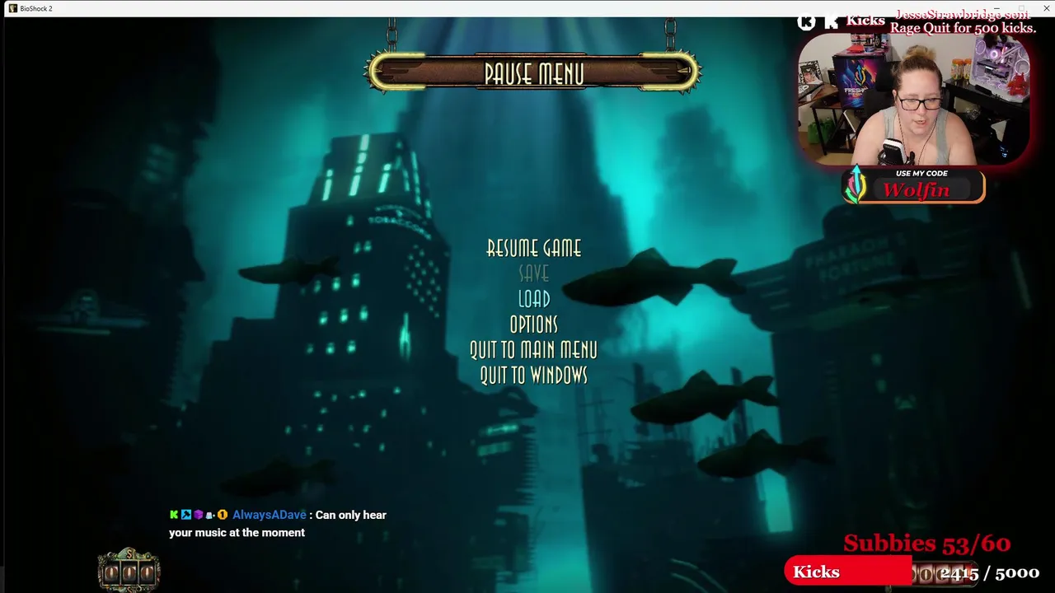Viewport: 1055px width, 593px height.
Task: Open the Options menu entry
Action: tap(534, 325)
